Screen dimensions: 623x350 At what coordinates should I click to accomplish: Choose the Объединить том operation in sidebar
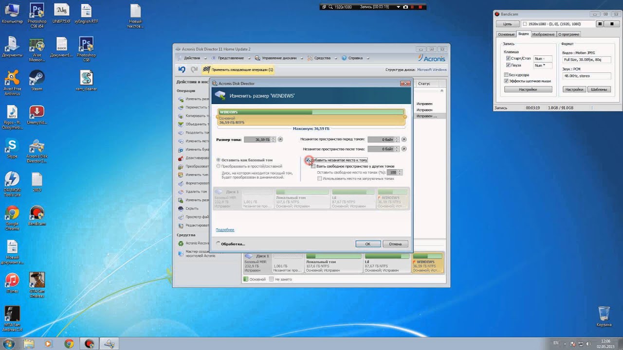(x=194, y=124)
